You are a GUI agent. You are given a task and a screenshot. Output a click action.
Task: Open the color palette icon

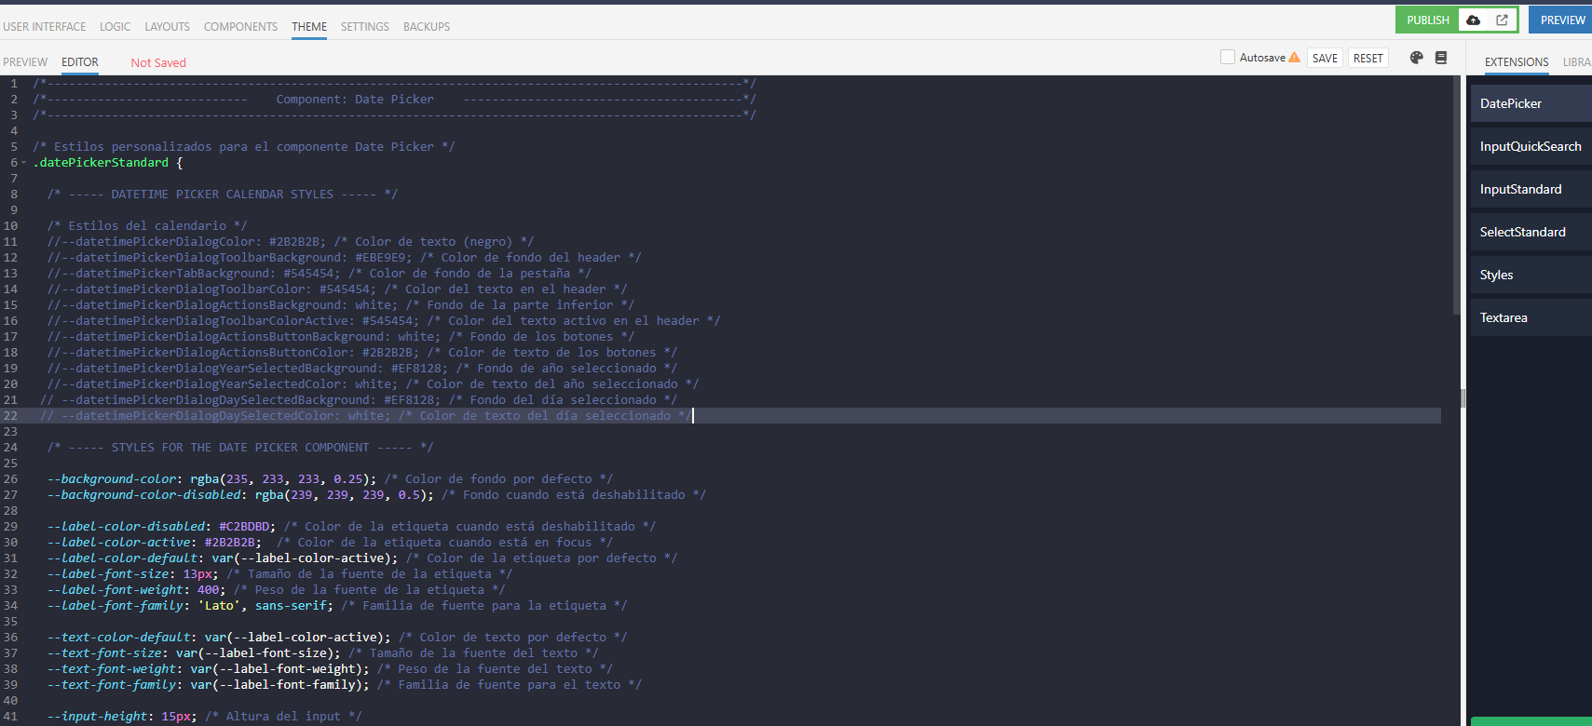(1416, 58)
